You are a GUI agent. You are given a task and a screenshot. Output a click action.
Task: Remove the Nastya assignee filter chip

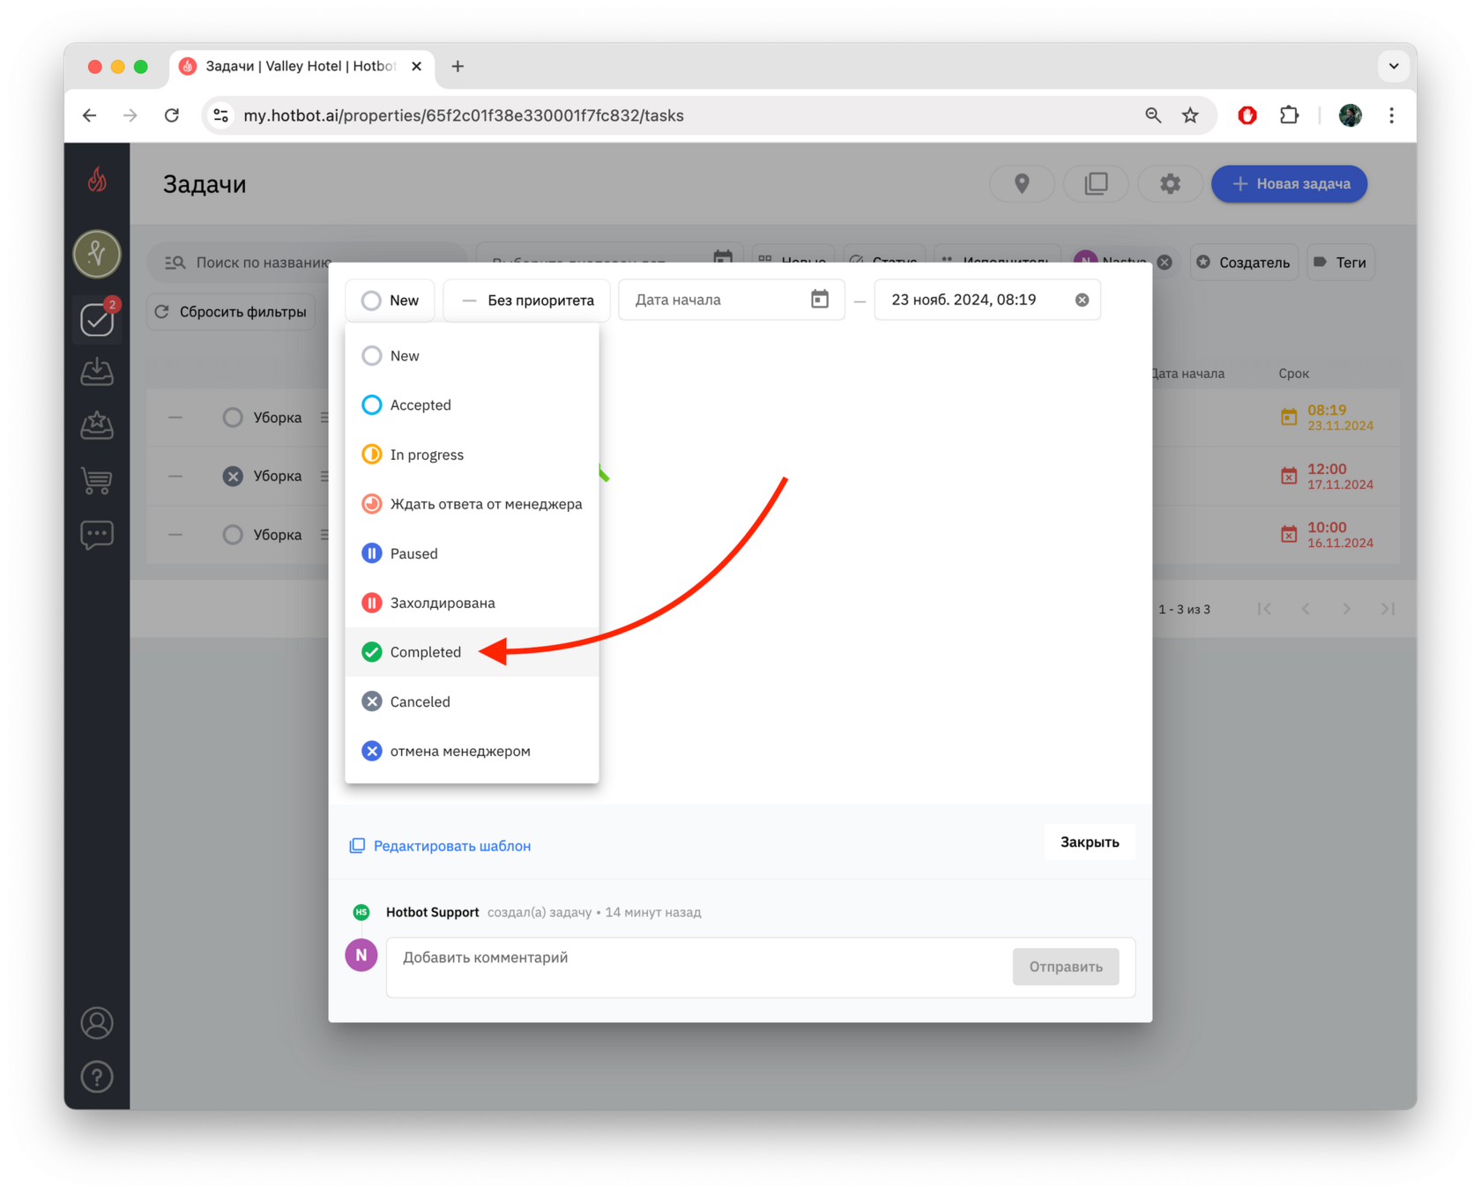[x=1165, y=263]
